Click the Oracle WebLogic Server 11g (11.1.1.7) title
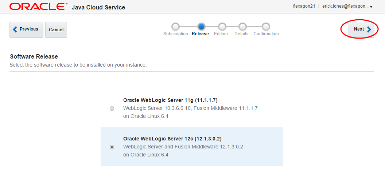Viewport: 385px width, 187px height. tap(170, 100)
